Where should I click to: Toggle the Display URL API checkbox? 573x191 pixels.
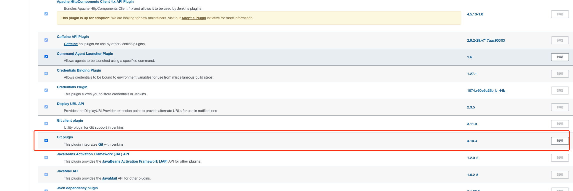point(46,107)
